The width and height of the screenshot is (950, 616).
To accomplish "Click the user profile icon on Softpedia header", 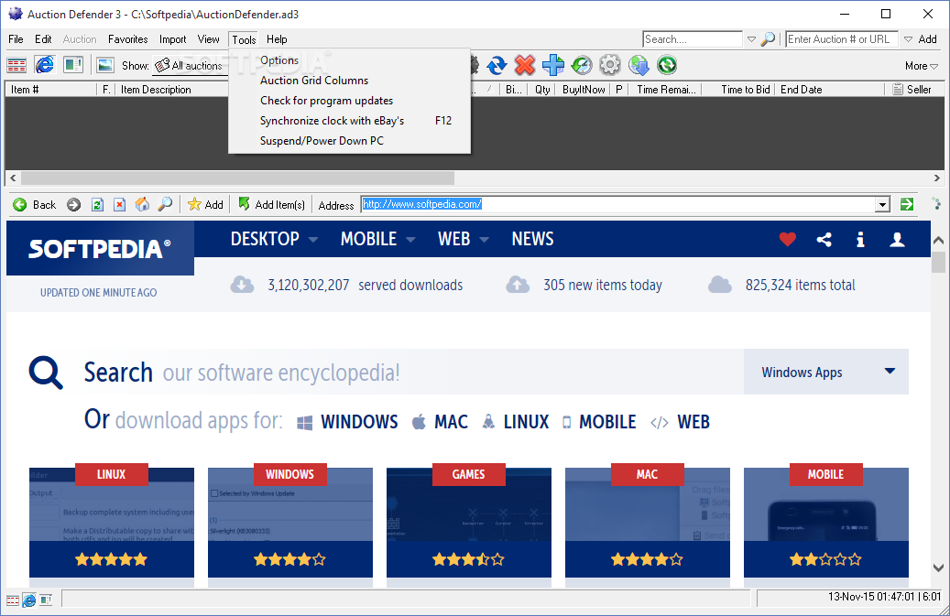I will coord(897,240).
